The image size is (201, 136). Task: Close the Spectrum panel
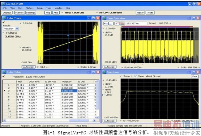click(198, 72)
